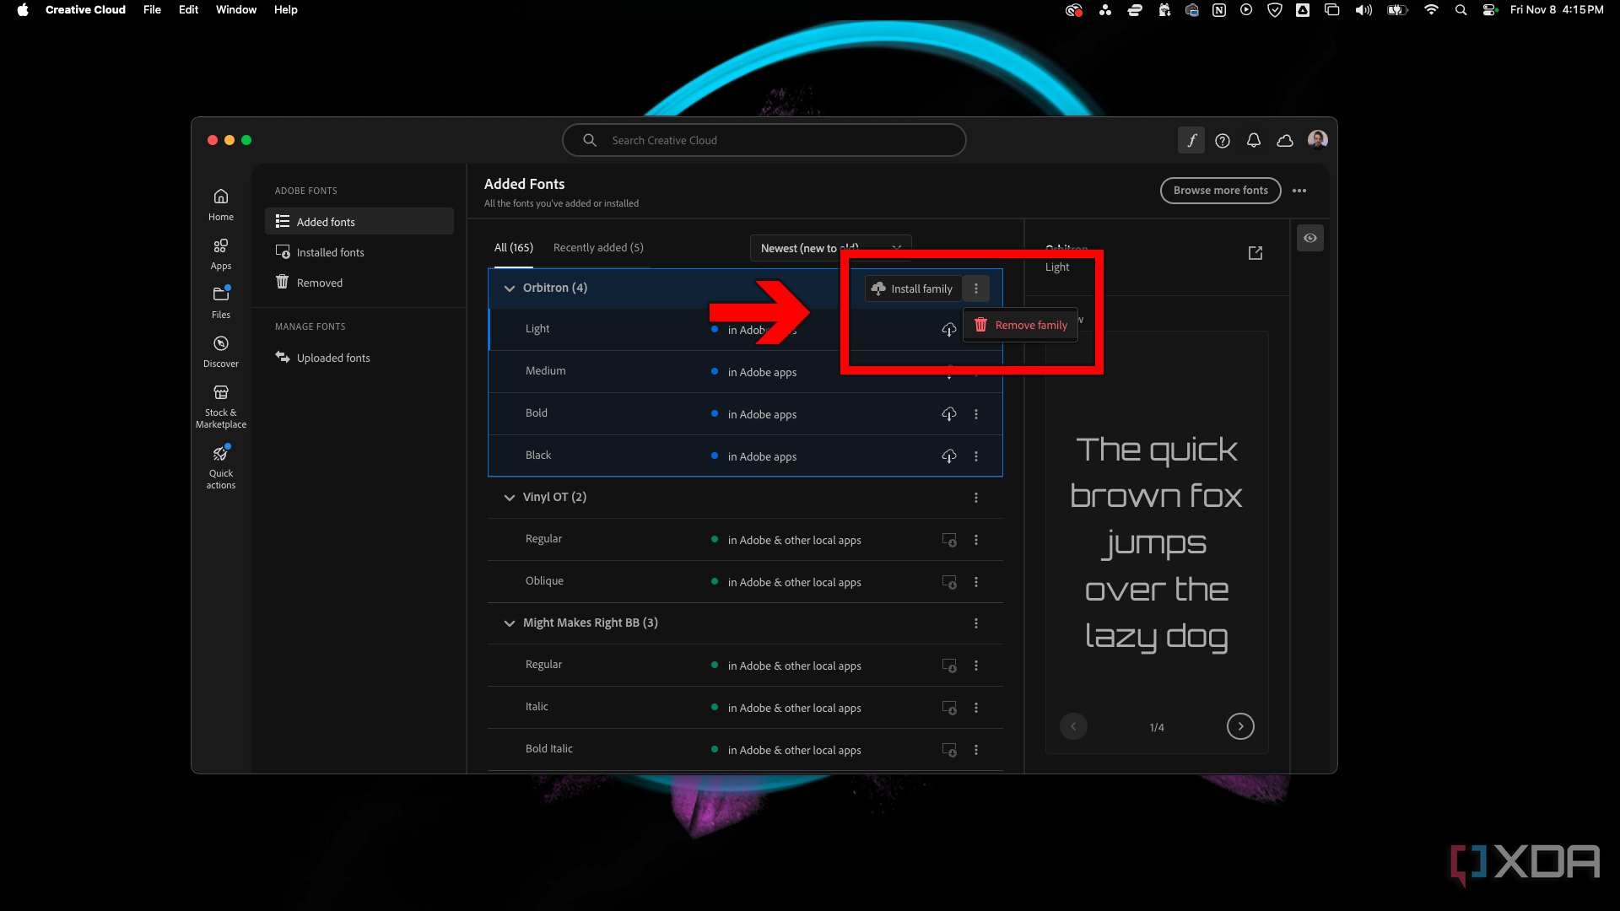Click the Browse more fonts button
1620x911 pixels.
tap(1221, 190)
